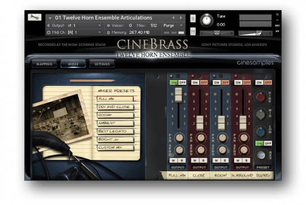Click the grey Mid EQ knob
This screenshot has width=306, height=205.
[261, 114]
